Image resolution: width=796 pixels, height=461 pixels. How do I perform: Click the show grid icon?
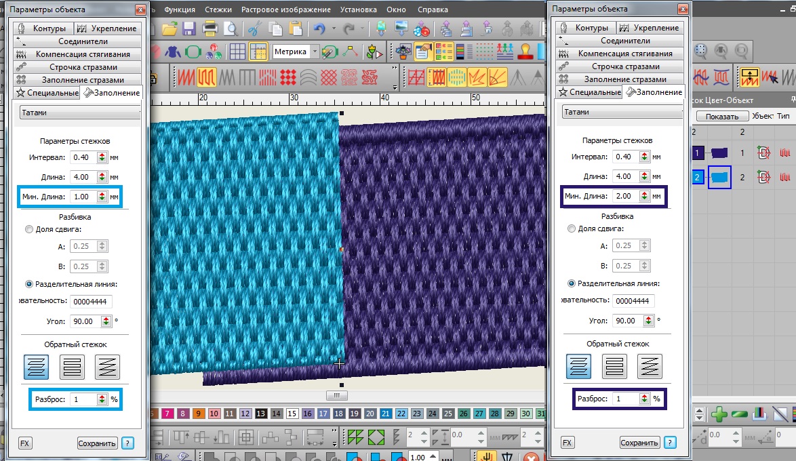coord(237,52)
